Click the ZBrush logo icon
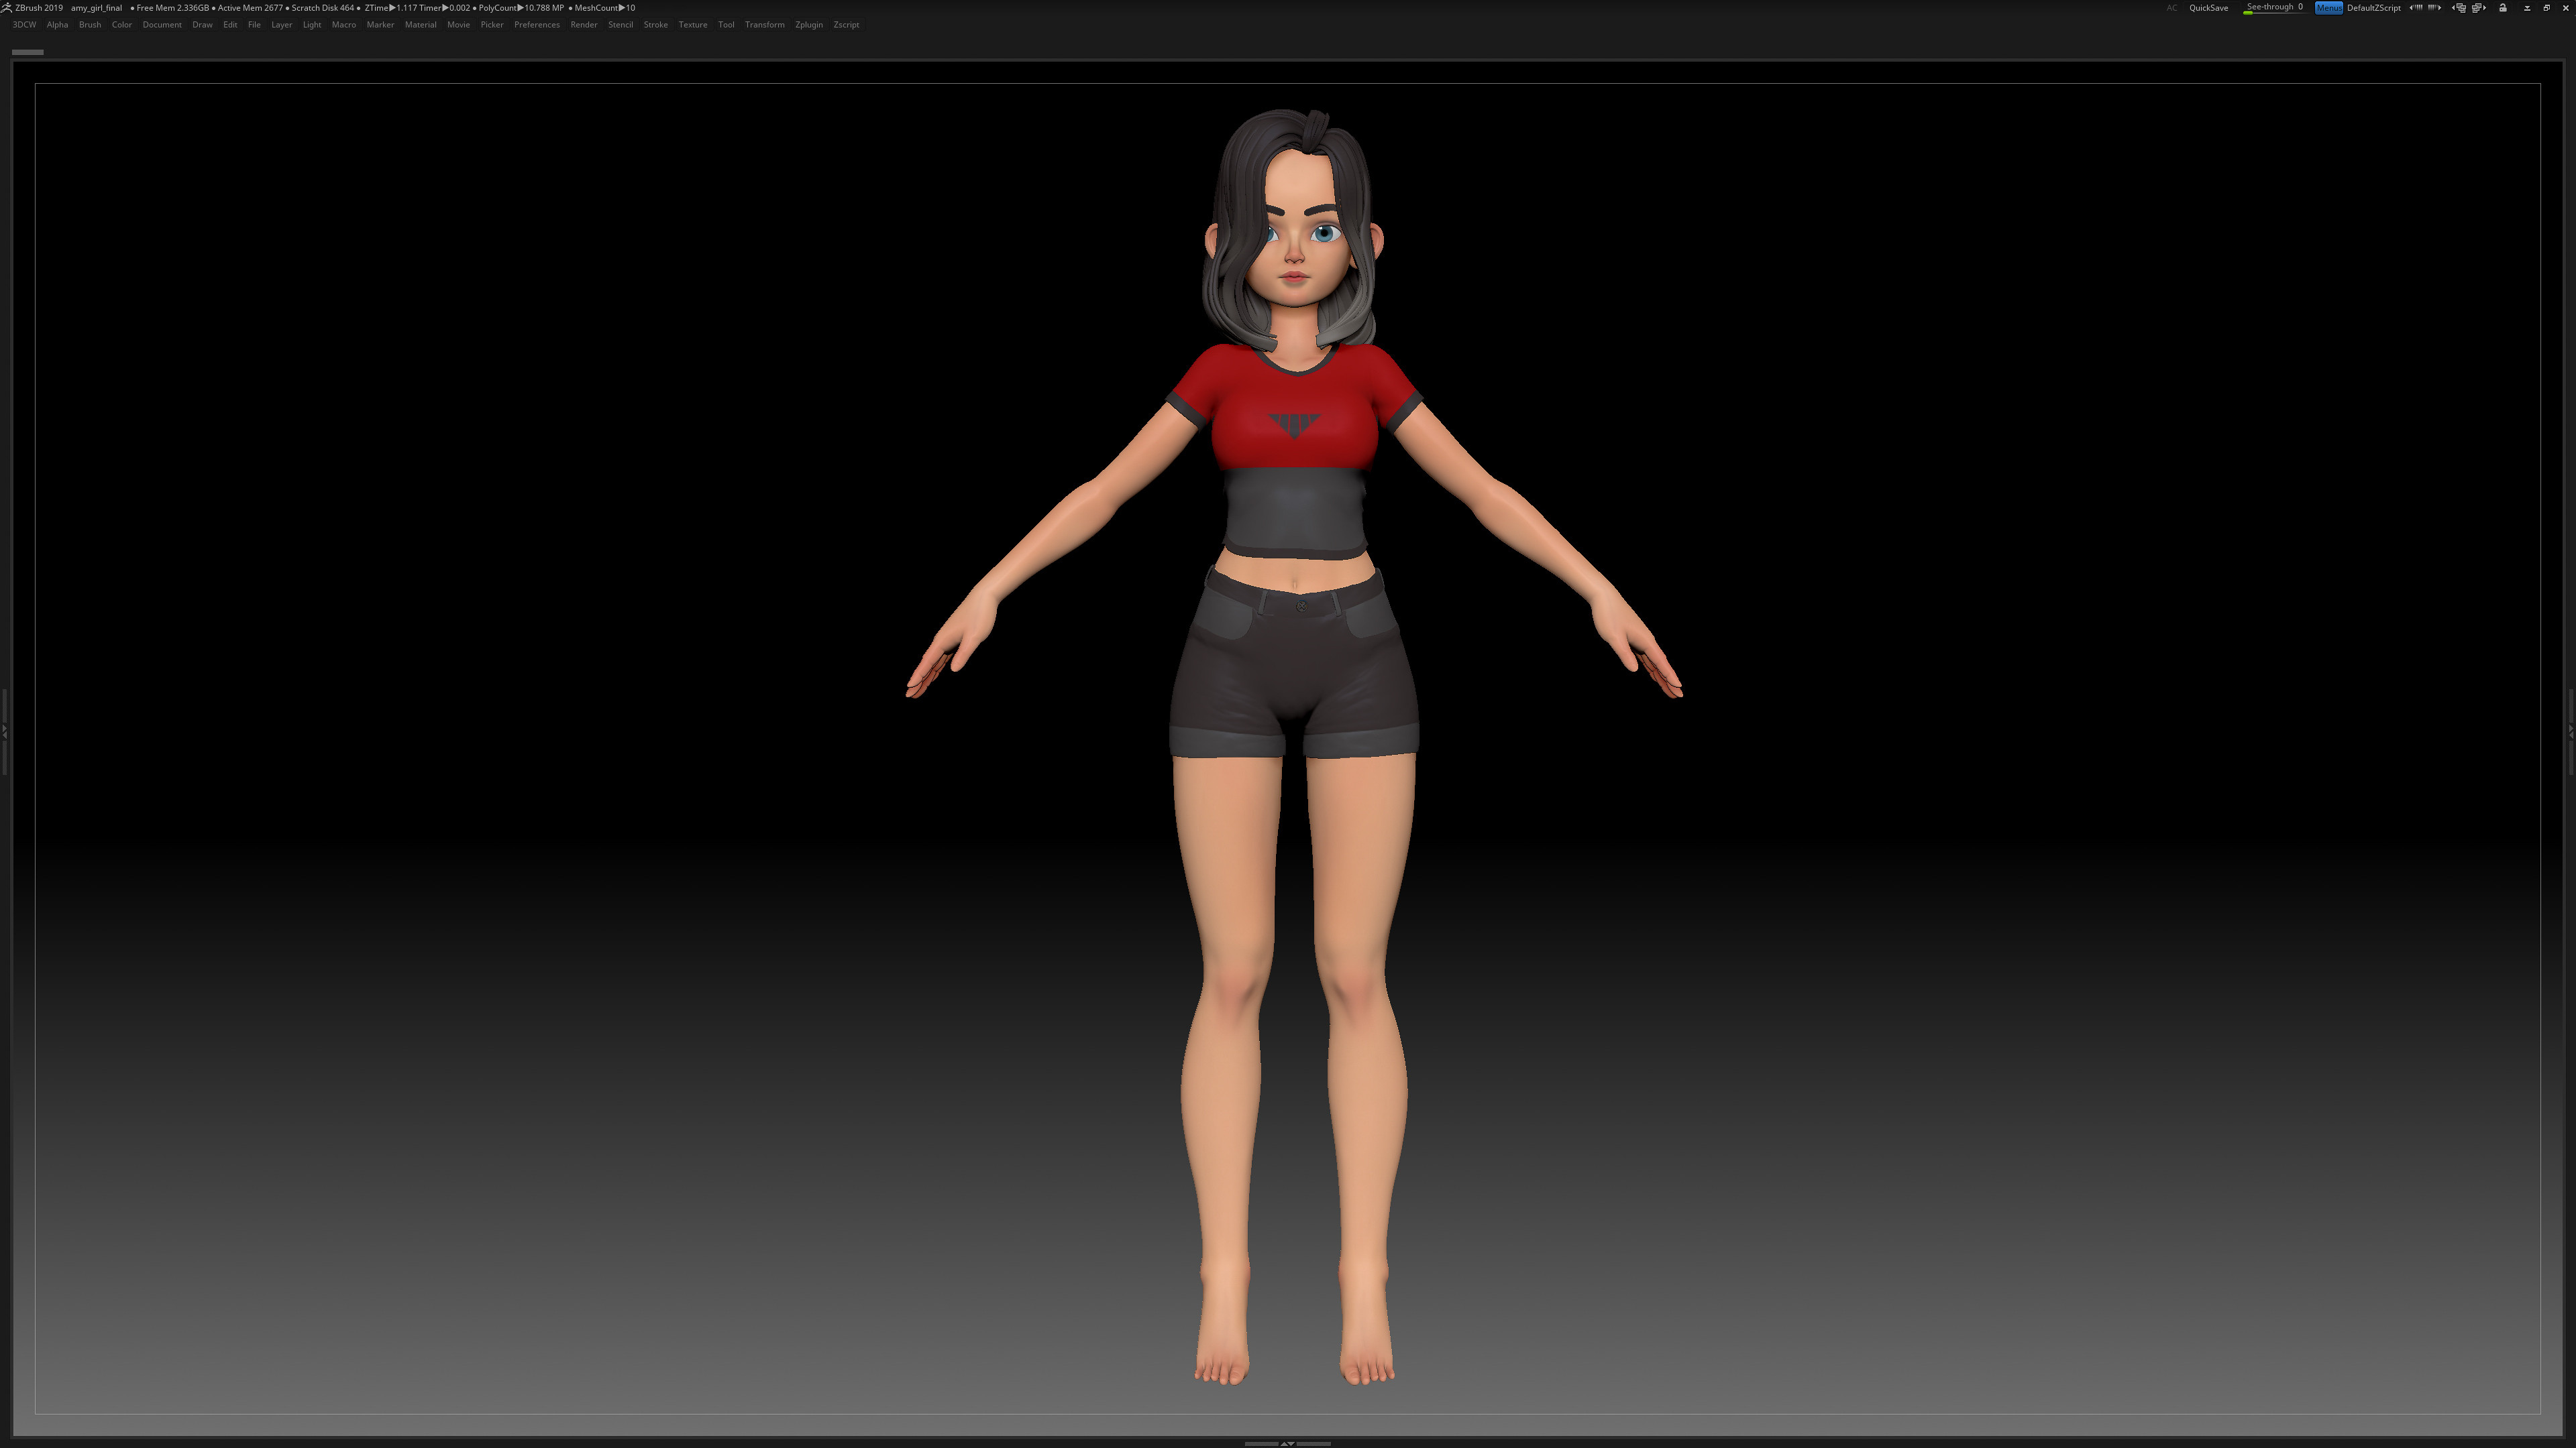 pos(7,8)
